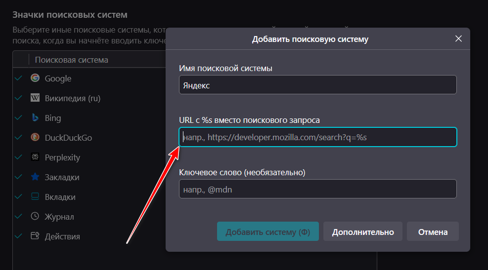Image resolution: width=488 pixels, height=270 pixels.
Task: Close the Добавить поисковую систему dialog
Action: 458,39
